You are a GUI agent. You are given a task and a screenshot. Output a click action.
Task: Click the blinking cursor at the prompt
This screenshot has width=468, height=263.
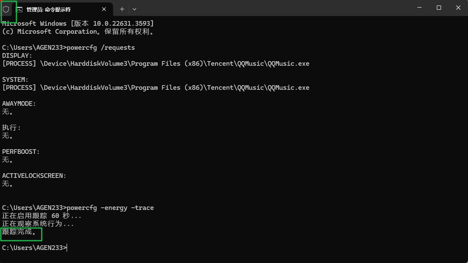coord(67,247)
